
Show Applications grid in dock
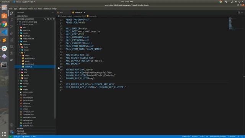(4, 134)
